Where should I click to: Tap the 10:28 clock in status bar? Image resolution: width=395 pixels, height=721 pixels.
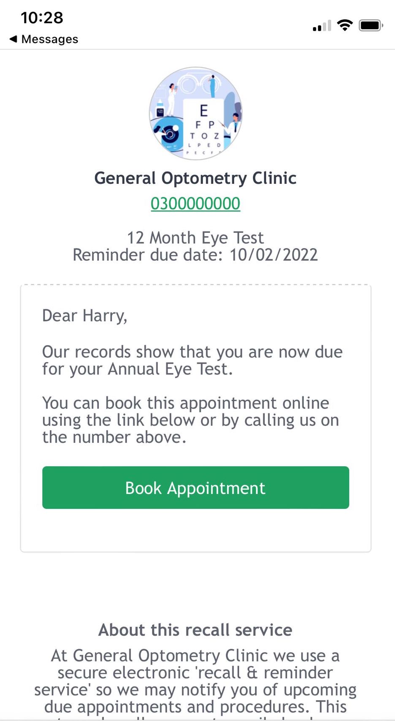pyautogui.click(x=42, y=18)
